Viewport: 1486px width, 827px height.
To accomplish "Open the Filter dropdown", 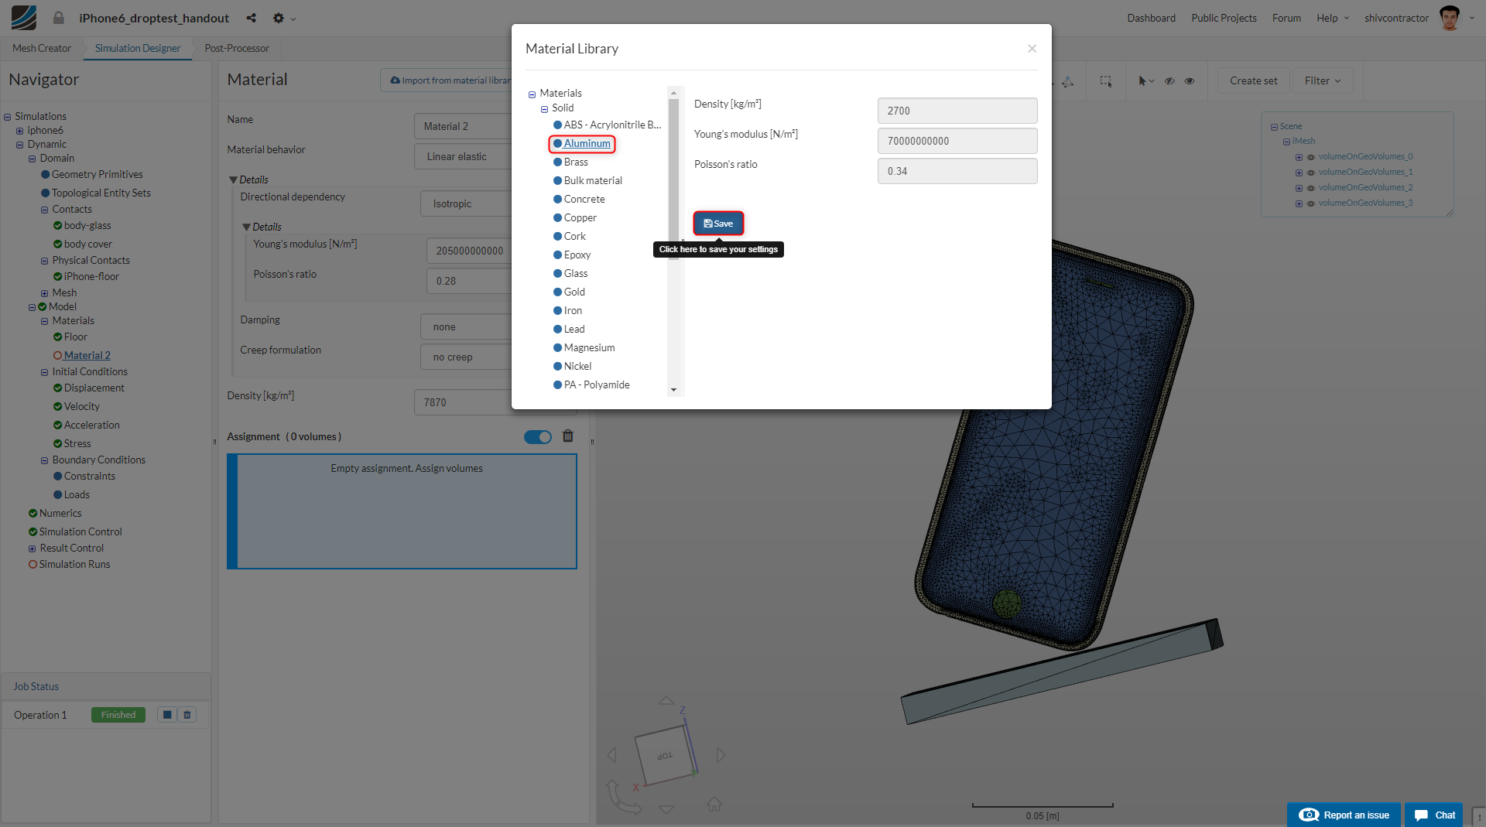I will pyautogui.click(x=1323, y=81).
